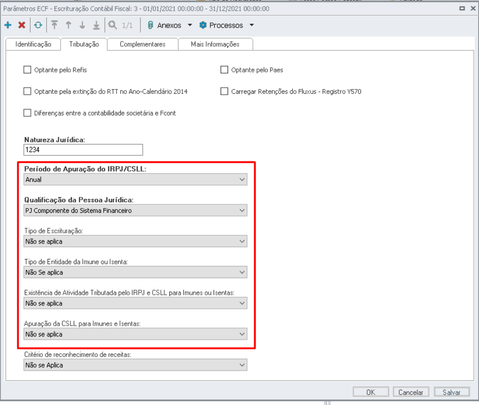The width and height of the screenshot is (479, 405).
Task: Open the Anexos attachments menu
Action: pos(169,25)
